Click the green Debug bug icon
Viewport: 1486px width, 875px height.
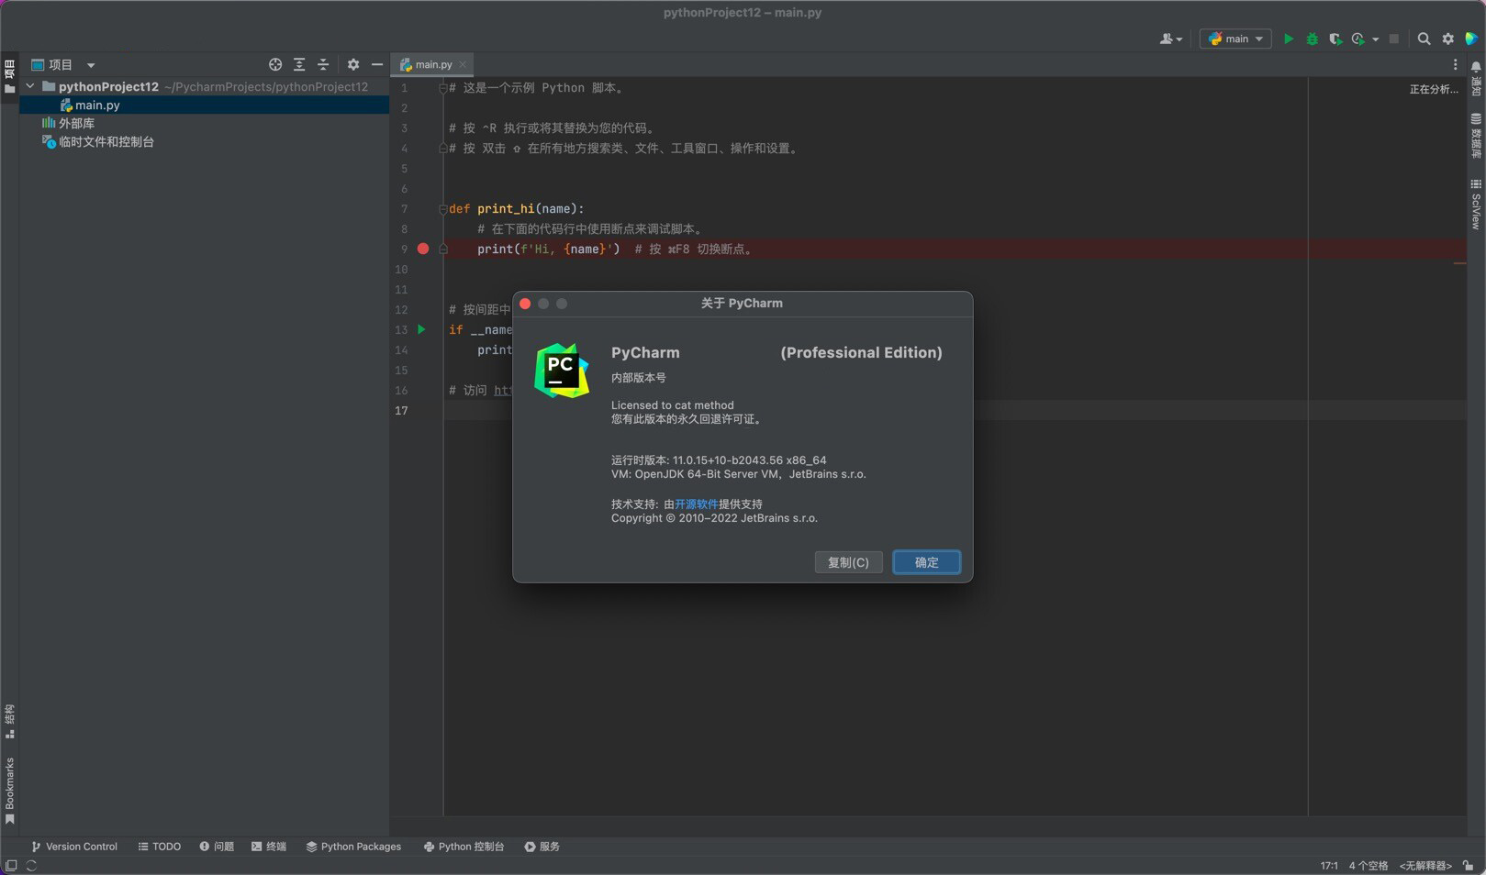point(1312,39)
